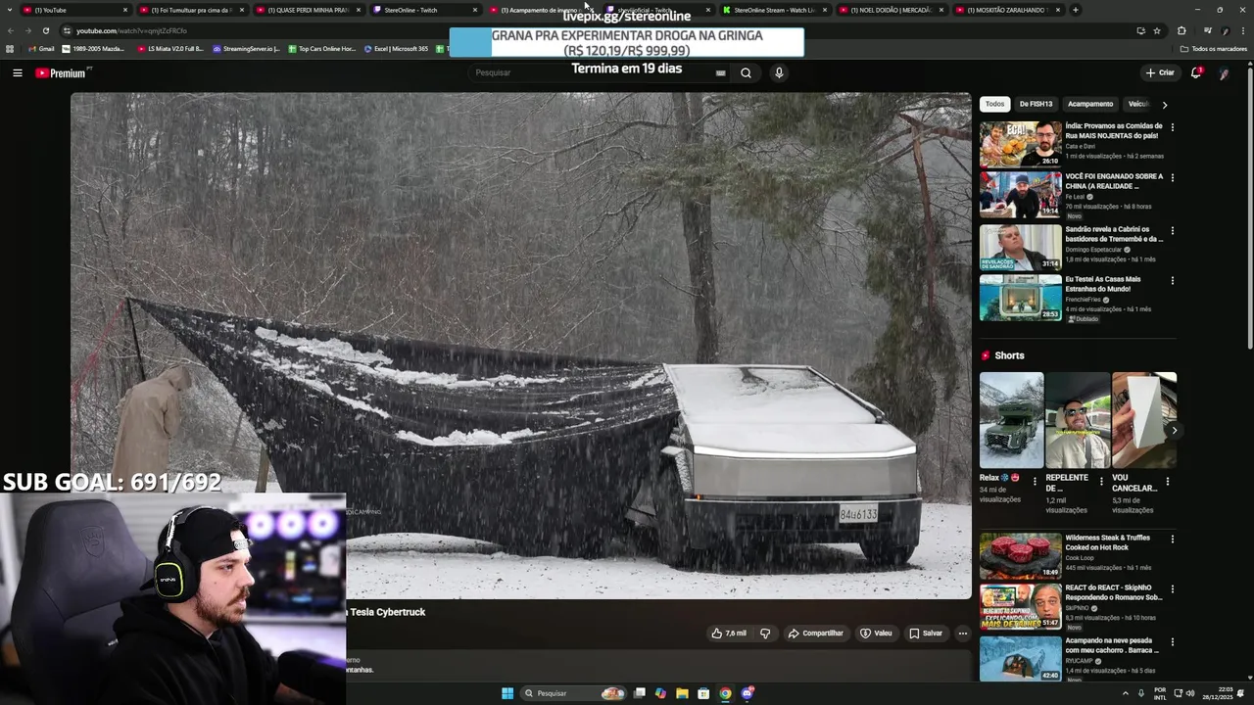Select the De FISH13 filter chip

click(x=1036, y=104)
